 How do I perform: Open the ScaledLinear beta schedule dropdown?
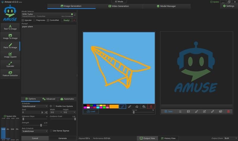coord(35,131)
